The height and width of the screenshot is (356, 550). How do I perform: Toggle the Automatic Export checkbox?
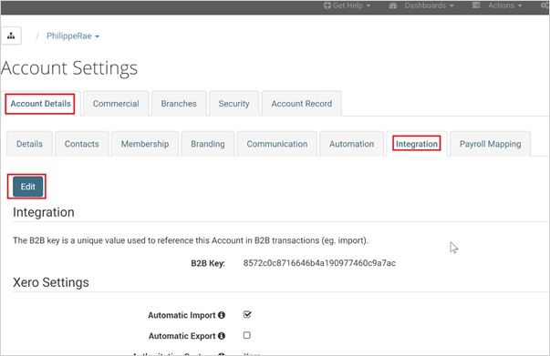point(247,335)
